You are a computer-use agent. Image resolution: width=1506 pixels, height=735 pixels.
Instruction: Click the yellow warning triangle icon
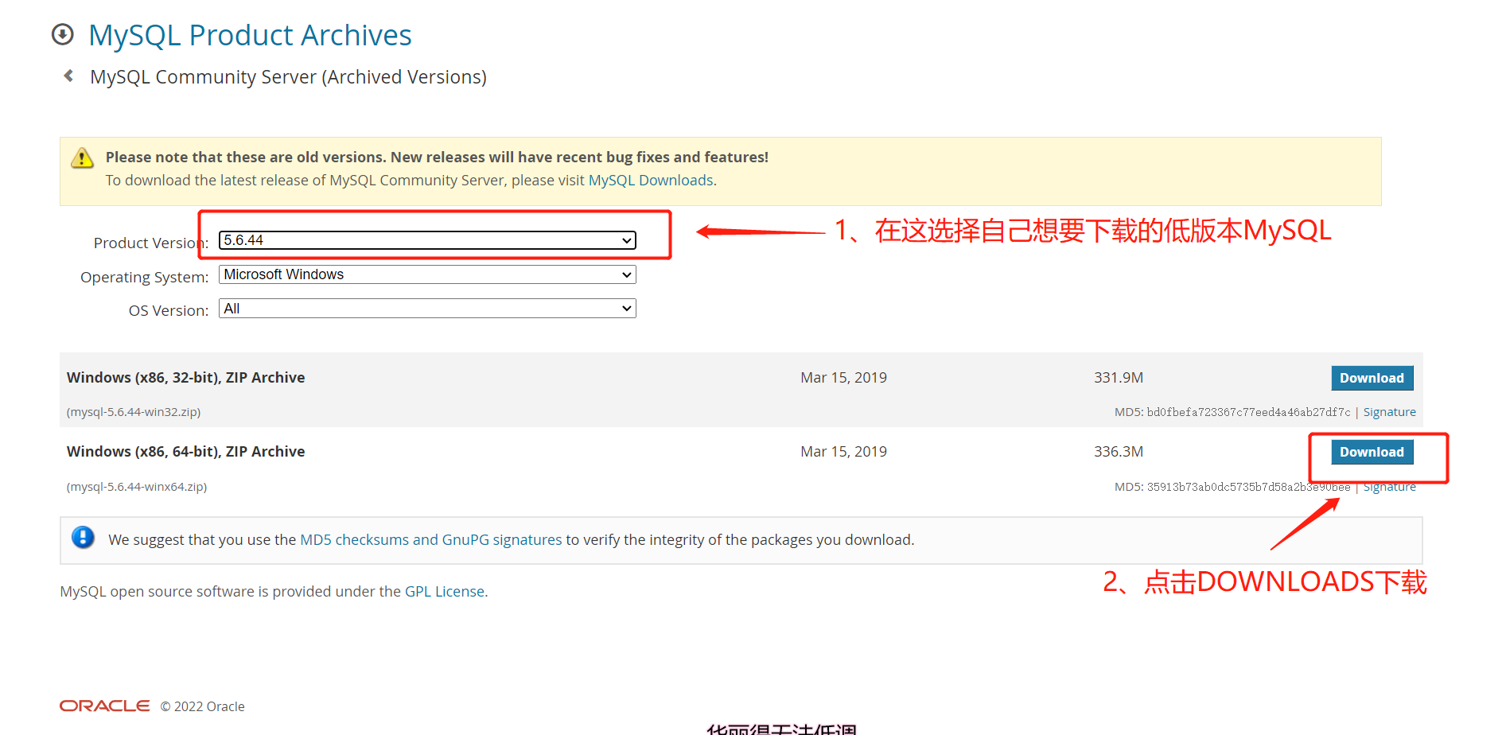click(82, 157)
